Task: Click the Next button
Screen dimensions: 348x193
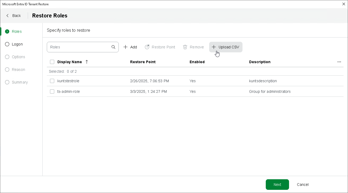Action: click(x=277, y=185)
